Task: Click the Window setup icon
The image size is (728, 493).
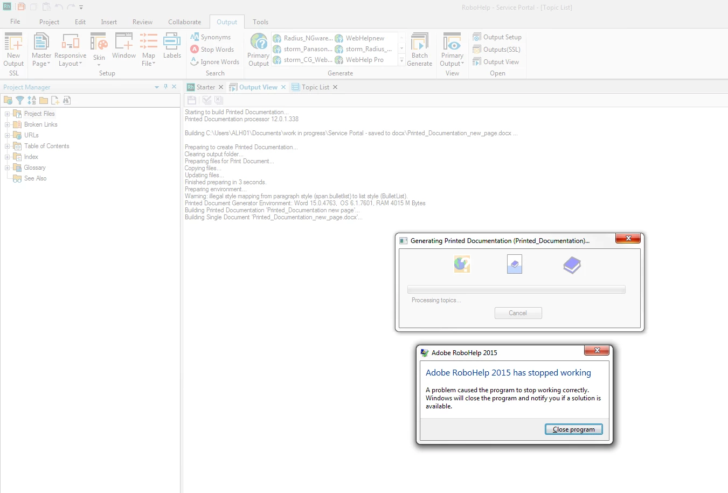Action: 124,46
